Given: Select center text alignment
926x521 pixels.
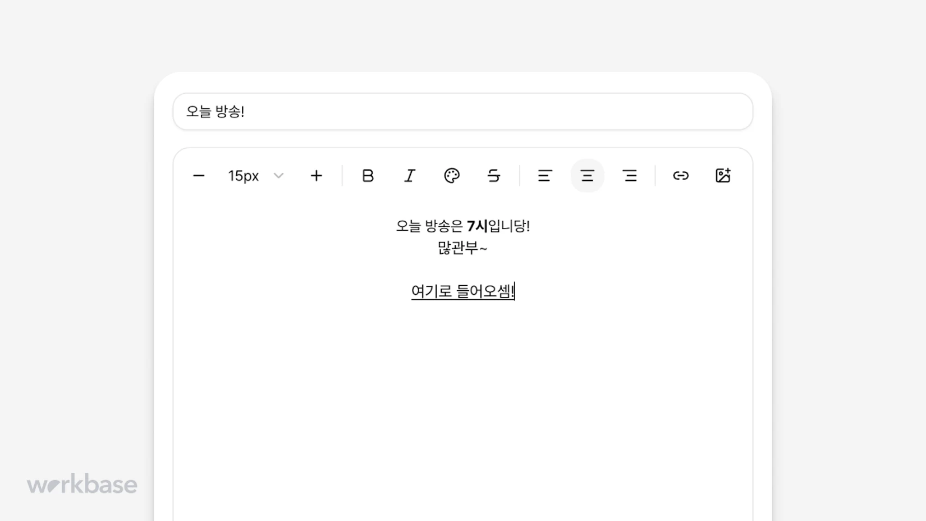Looking at the screenshot, I should (x=587, y=176).
